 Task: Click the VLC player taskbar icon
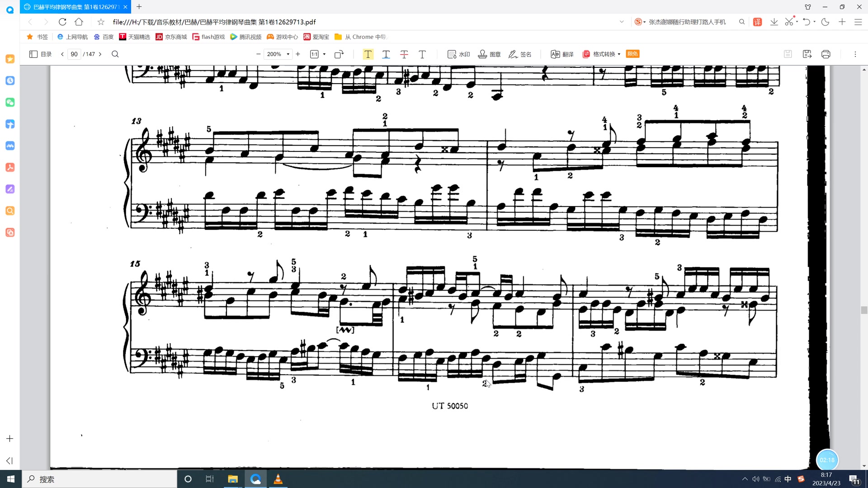click(278, 479)
